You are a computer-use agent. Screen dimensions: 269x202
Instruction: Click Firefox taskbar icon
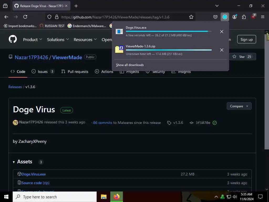(116, 197)
